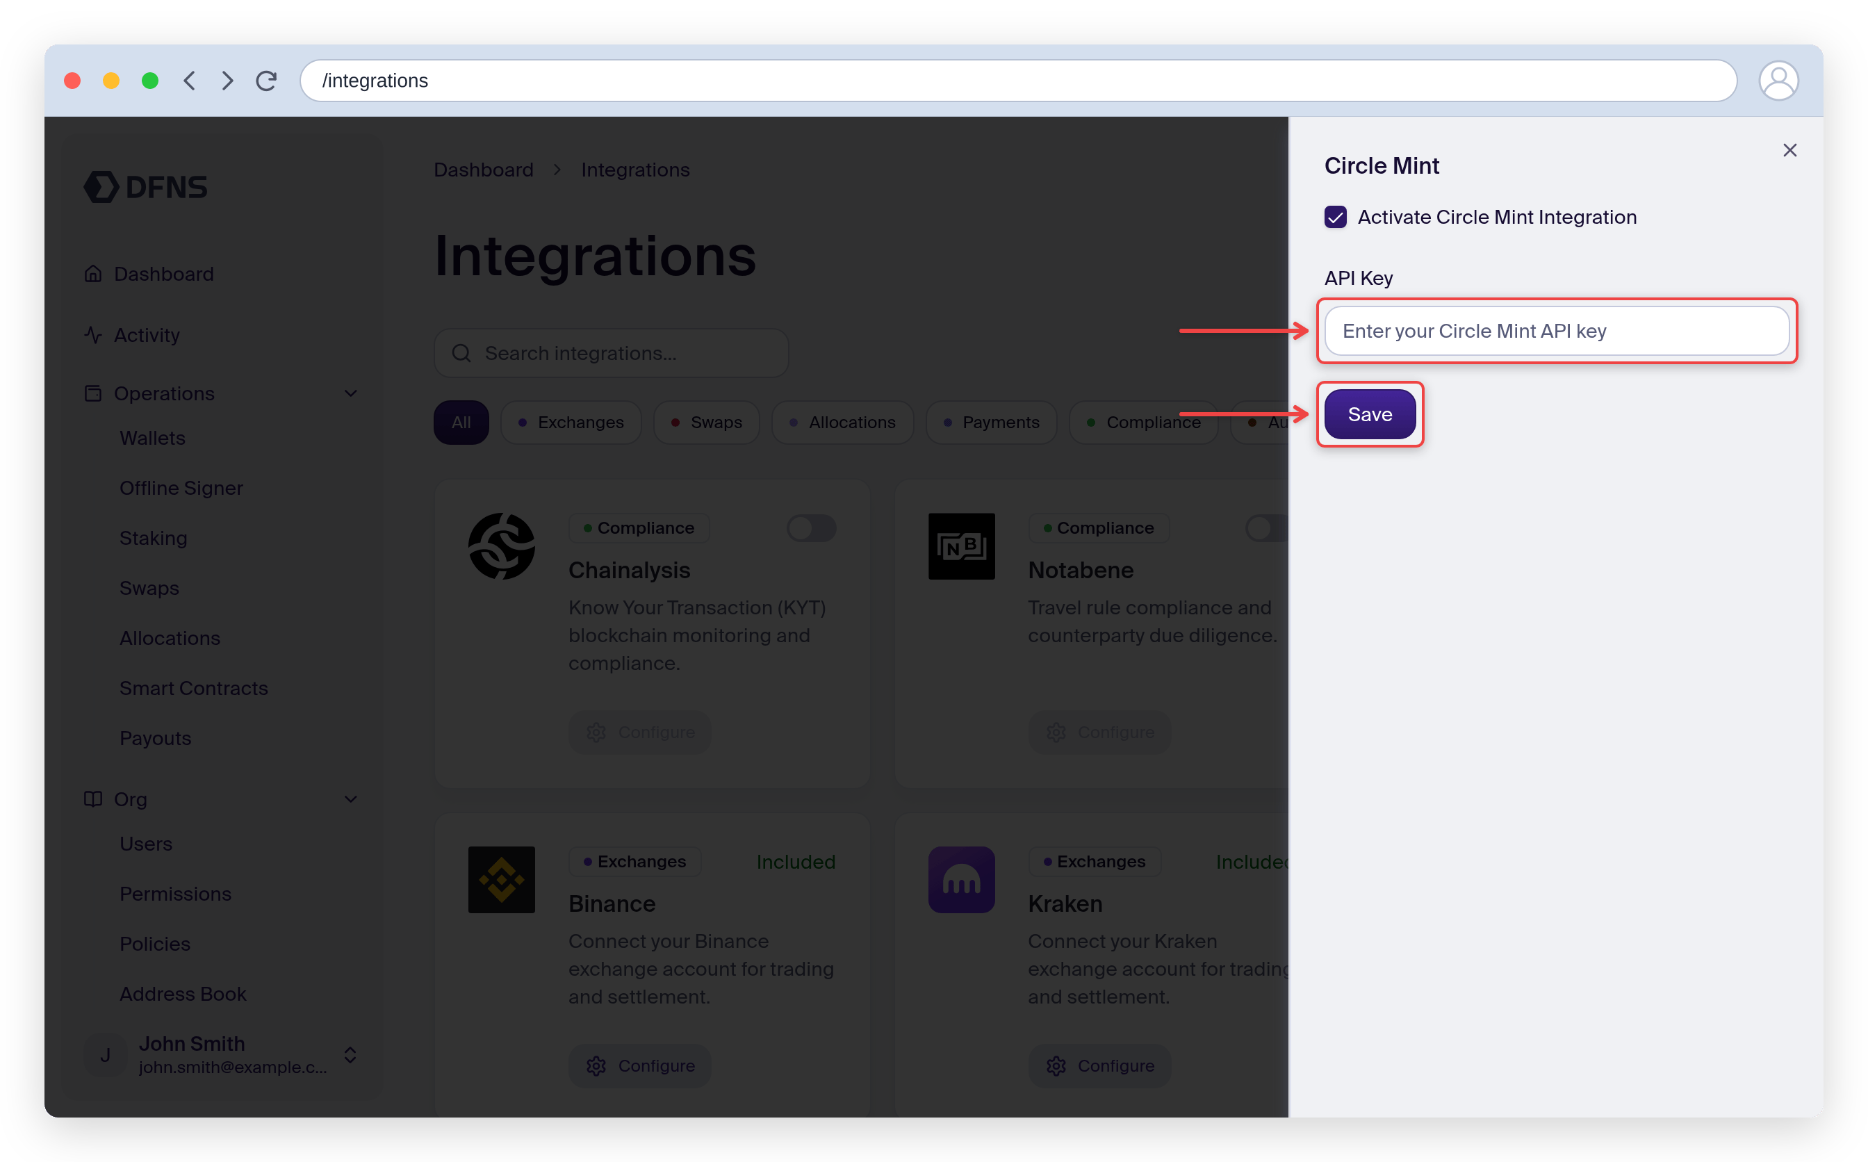Click the Compliance tag on Chainalysis card

(639, 528)
